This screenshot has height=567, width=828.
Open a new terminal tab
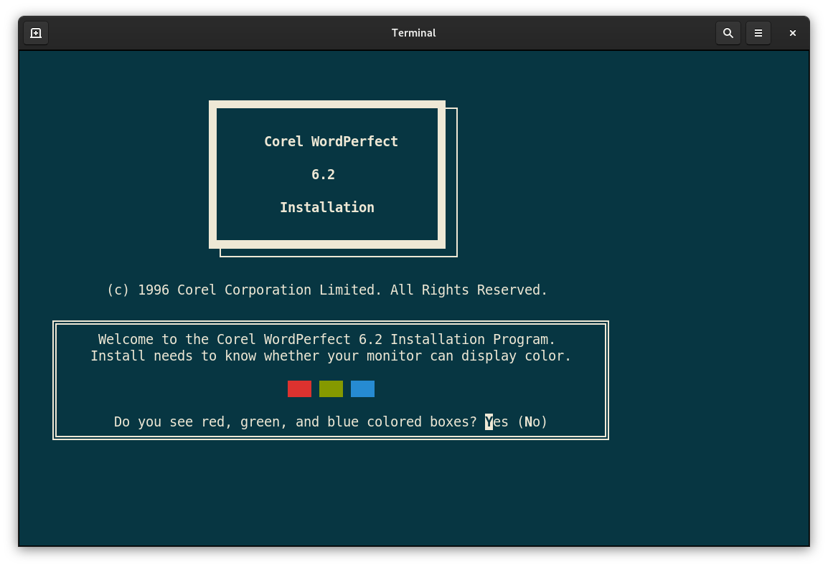click(36, 33)
